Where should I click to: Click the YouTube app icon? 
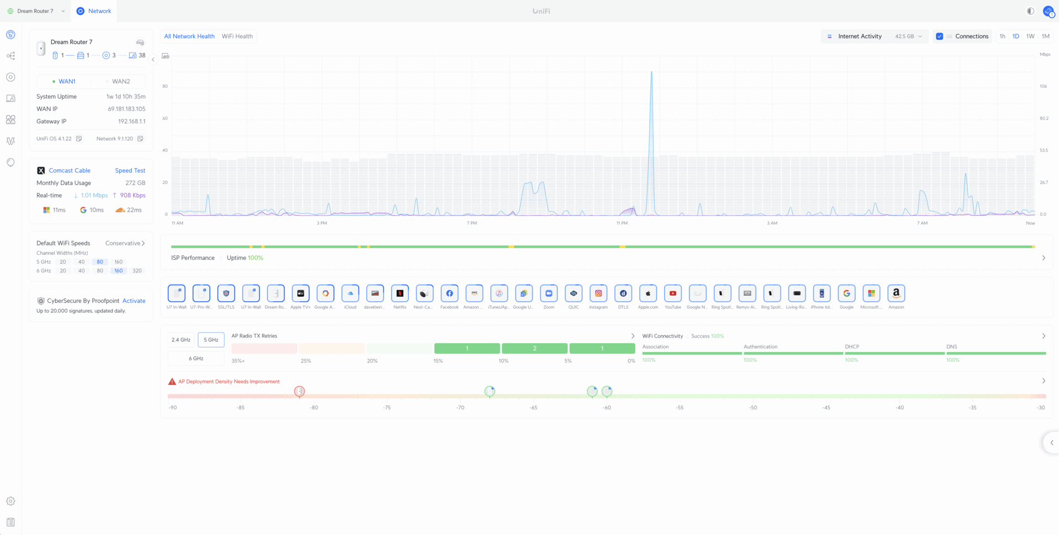coord(673,293)
